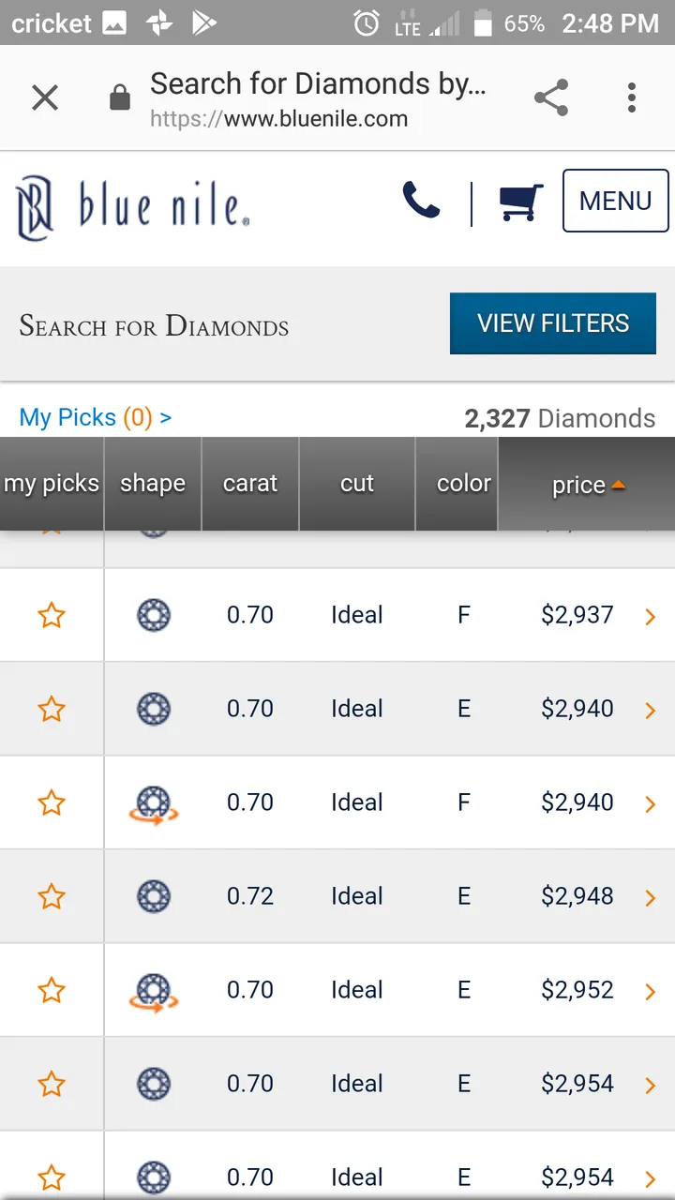Star the 0.70 carat F $2,937 diamond
The image size is (675, 1200).
(x=52, y=615)
